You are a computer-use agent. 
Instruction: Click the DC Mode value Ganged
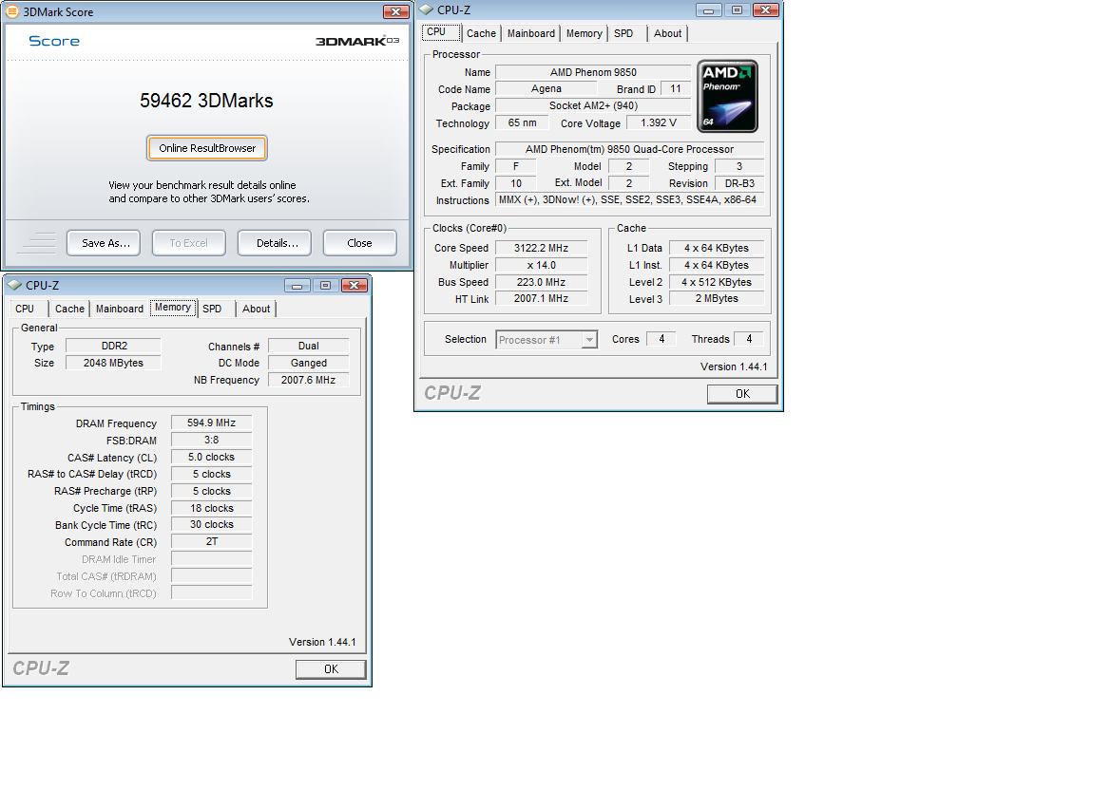pos(309,363)
